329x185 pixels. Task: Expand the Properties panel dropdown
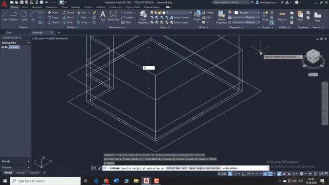[236, 27]
